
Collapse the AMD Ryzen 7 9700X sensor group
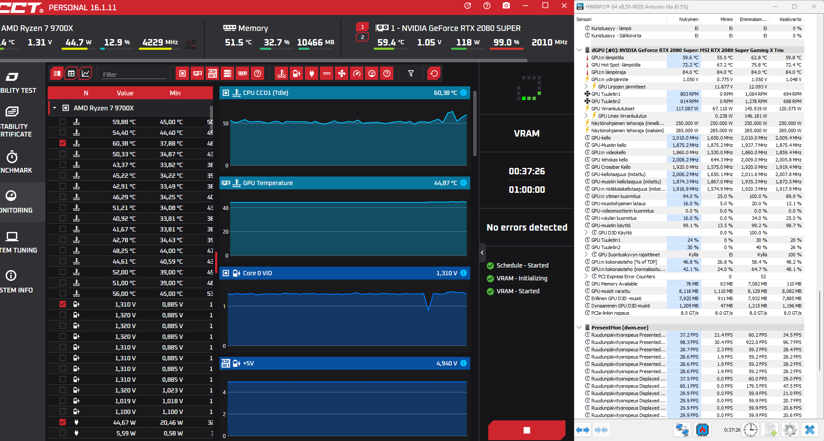tap(55, 108)
